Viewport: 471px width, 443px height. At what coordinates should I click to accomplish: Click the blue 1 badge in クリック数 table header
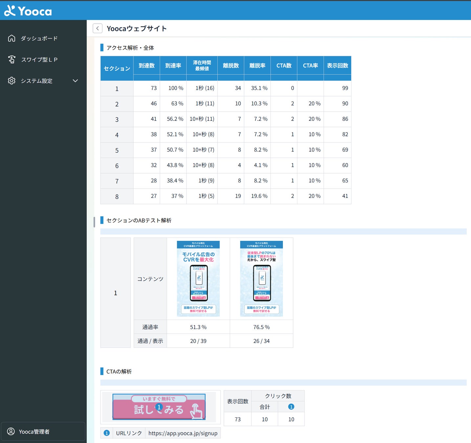coord(291,407)
